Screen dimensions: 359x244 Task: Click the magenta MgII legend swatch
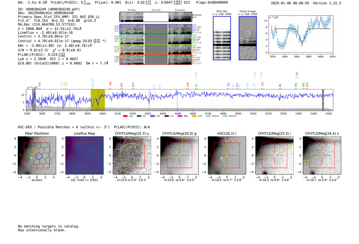(x=180, y=116)
